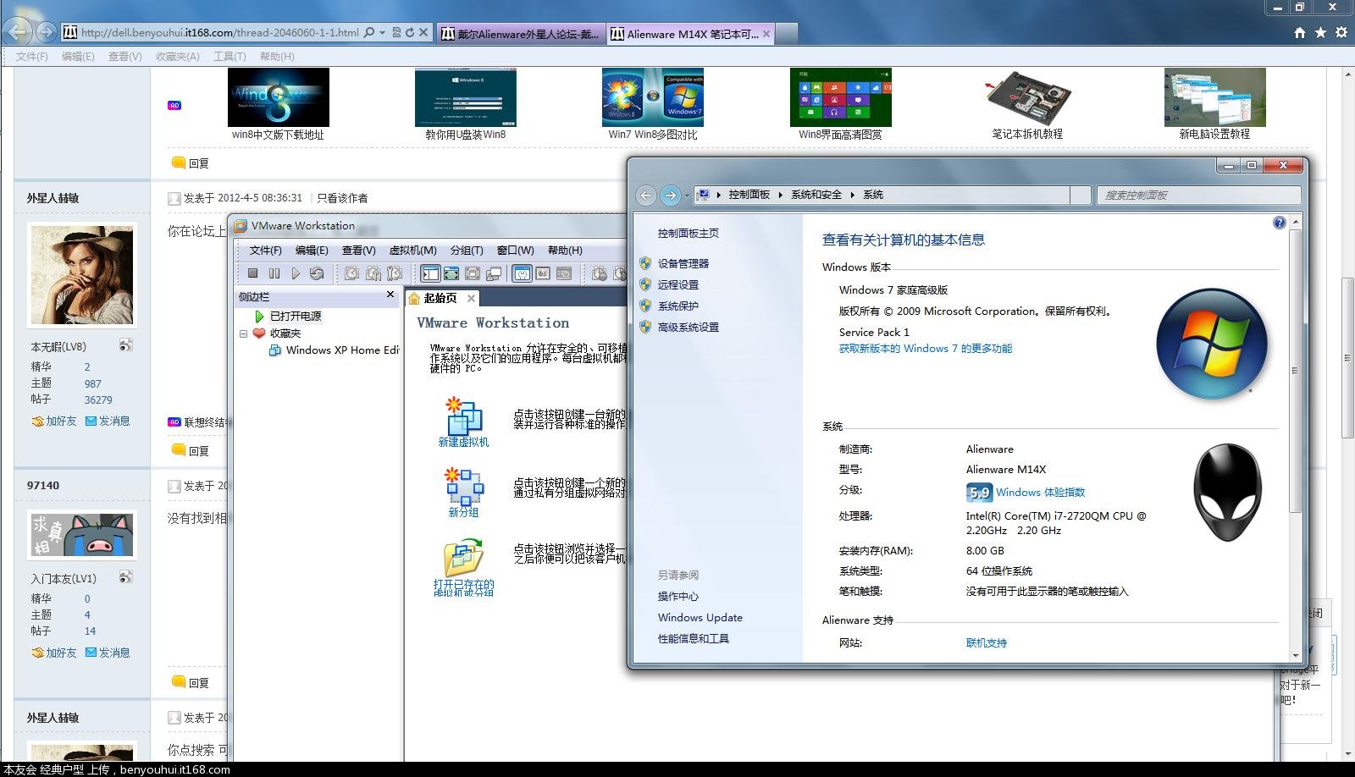
Task: Open browser 收藏夹(A) menu
Action: [x=177, y=57]
